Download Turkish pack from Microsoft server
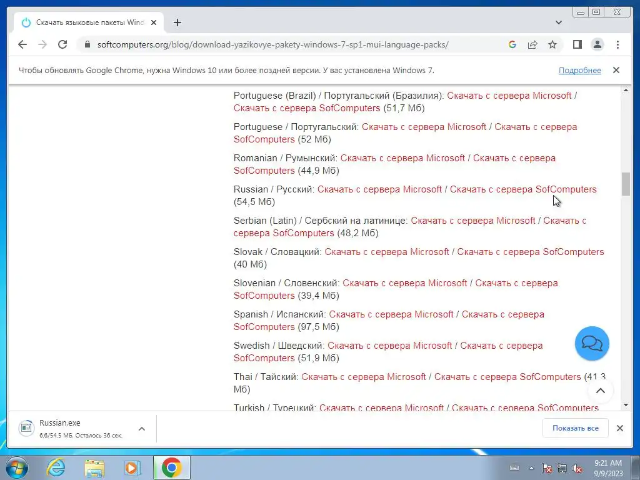 click(x=381, y=407)
